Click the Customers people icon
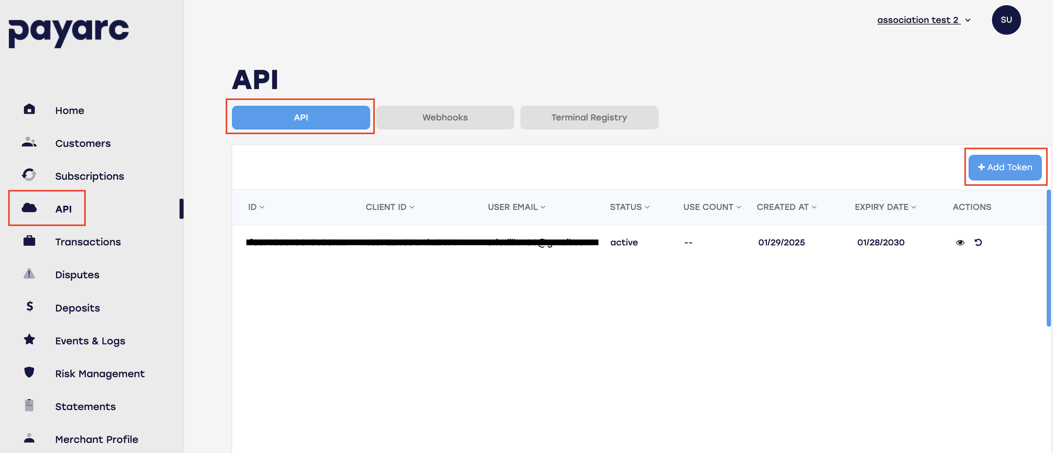The width and height of the screenshot is (1053, 453). [x=29, y=142]
